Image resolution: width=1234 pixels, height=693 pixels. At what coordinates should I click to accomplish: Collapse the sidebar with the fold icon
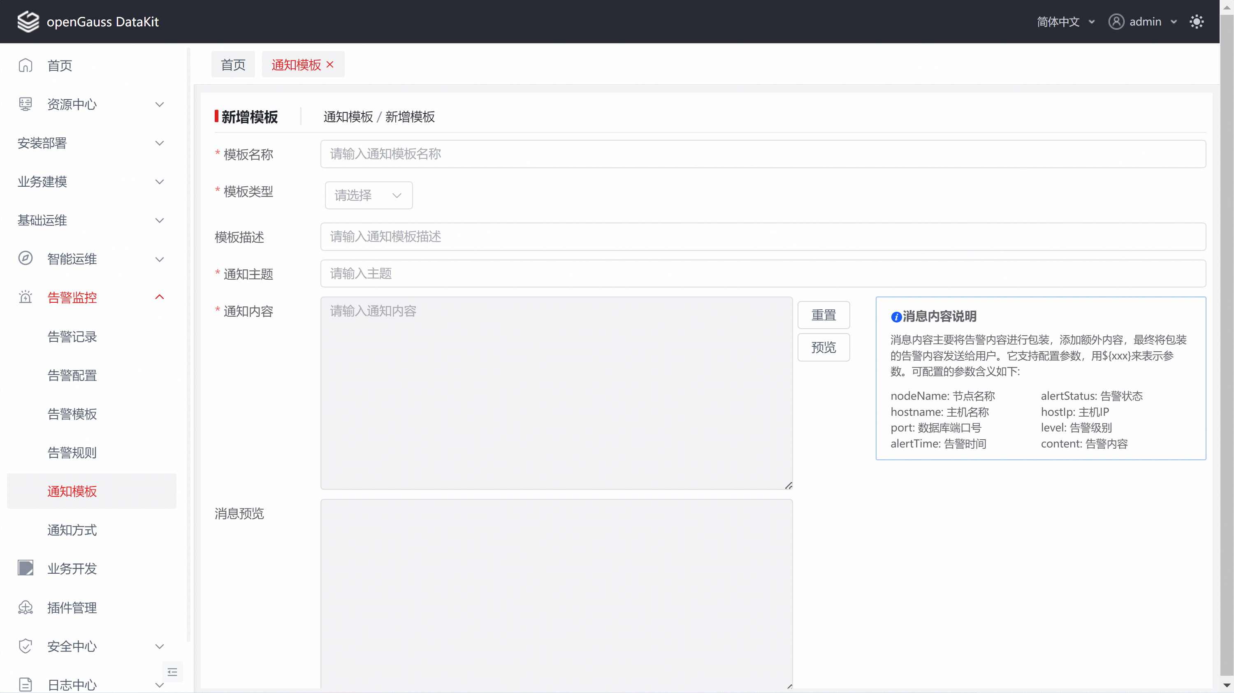point(172,672)
